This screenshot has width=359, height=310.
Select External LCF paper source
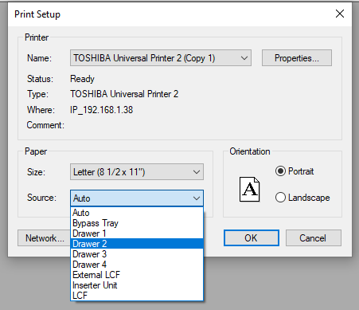pos(137,275)
